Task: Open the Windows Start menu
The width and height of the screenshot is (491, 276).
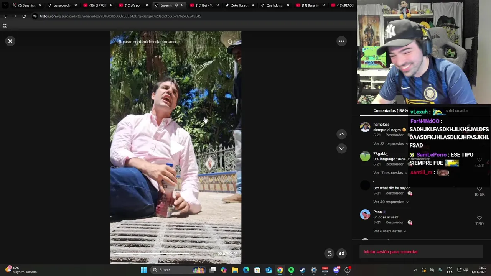Action: coord(144,270)
